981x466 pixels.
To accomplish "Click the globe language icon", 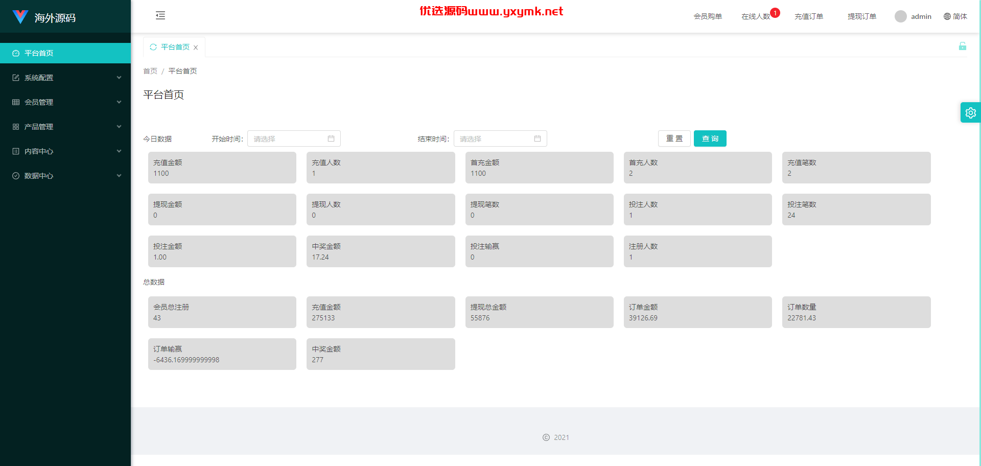I will [947, 16].
